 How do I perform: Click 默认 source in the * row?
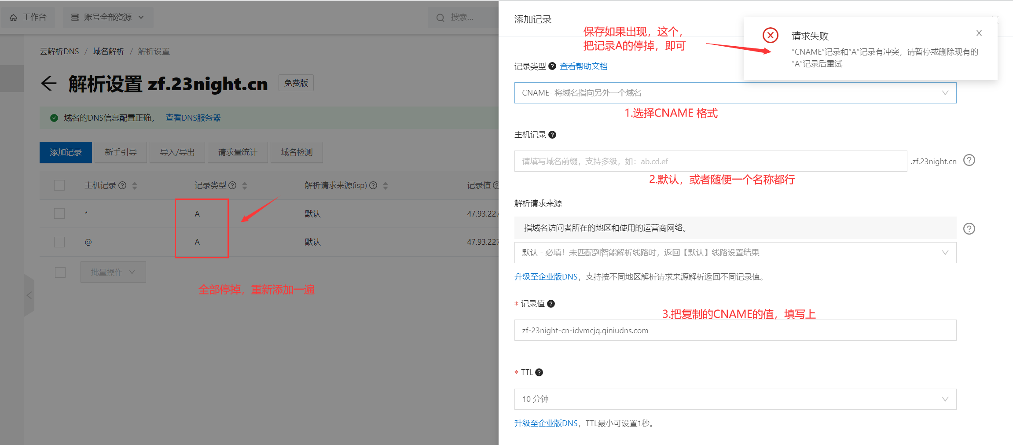[312, 213]
